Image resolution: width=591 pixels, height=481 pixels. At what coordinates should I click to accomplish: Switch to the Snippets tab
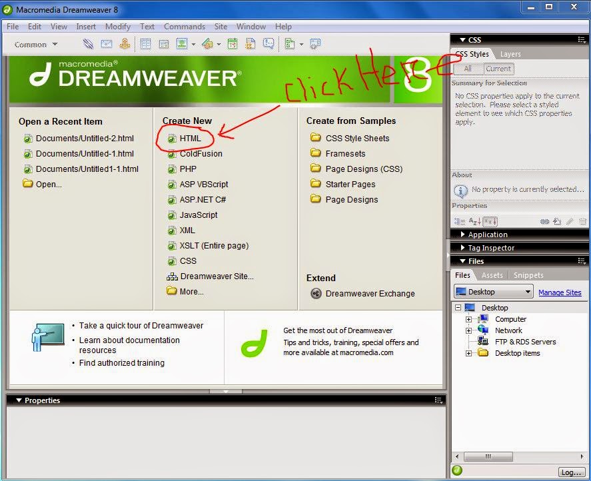pos(528,275)
